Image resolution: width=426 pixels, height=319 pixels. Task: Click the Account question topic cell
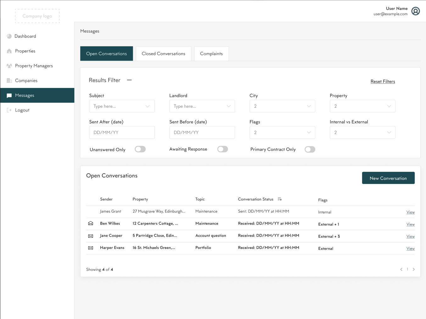coord(210,236)
